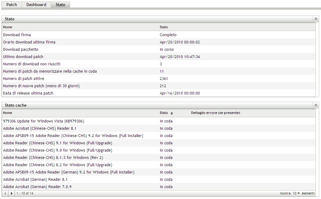The height and width of the screenshot is (199, 321).
Task: Click patch da memorizzare nella cache label
Action: point(50,71)
